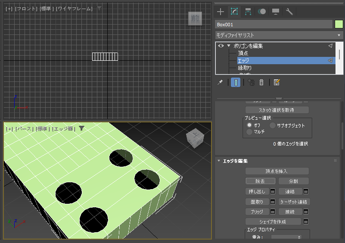345x243 pixels.
Task: Click the Box001 object name field
Action: [x=274, y=25]
